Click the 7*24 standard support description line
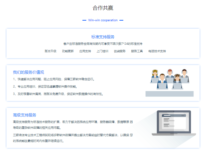 tap(103, 44)
